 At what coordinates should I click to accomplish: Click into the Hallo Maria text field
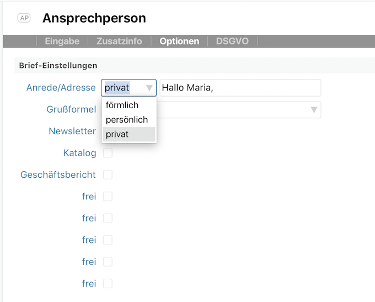[240, 88]
